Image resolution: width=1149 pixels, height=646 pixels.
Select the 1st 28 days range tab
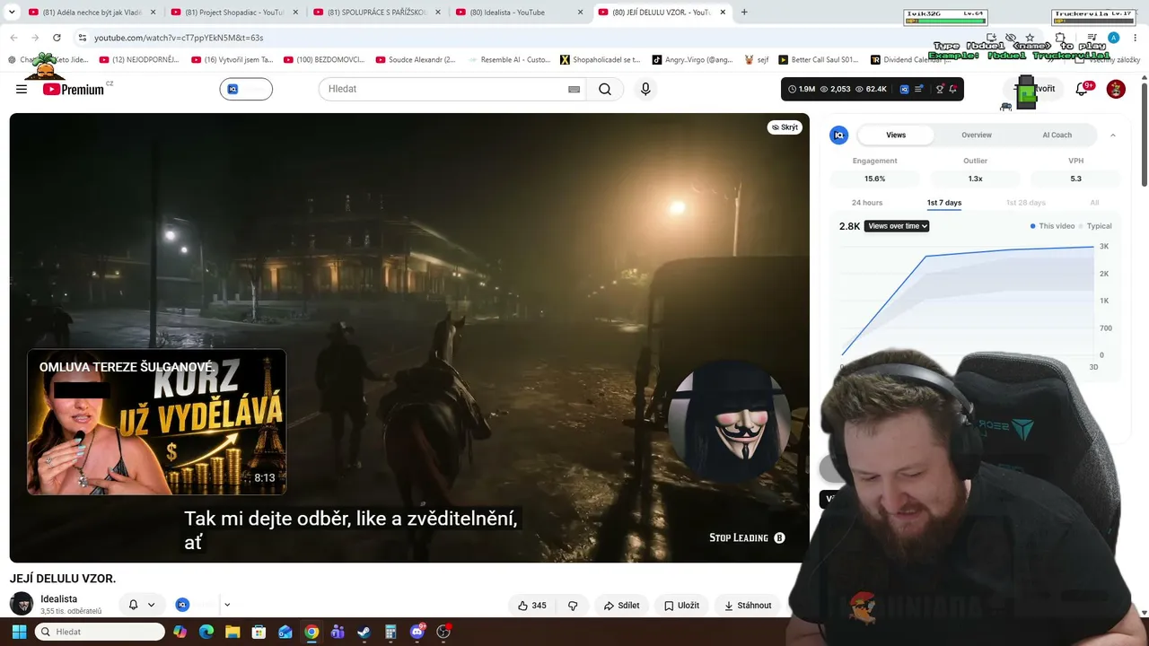pyautogui.click(x=1026, y=203)
